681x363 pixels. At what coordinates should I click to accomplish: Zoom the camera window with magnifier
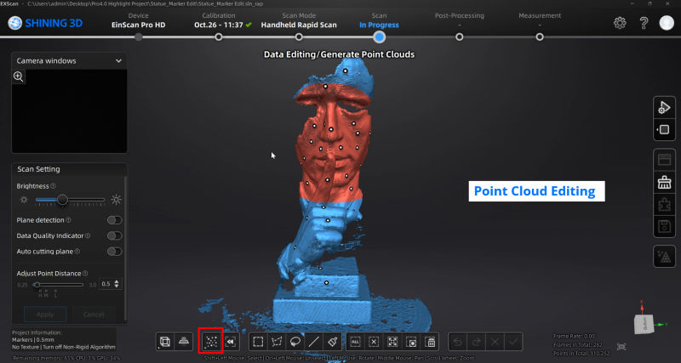pos(19,77)
